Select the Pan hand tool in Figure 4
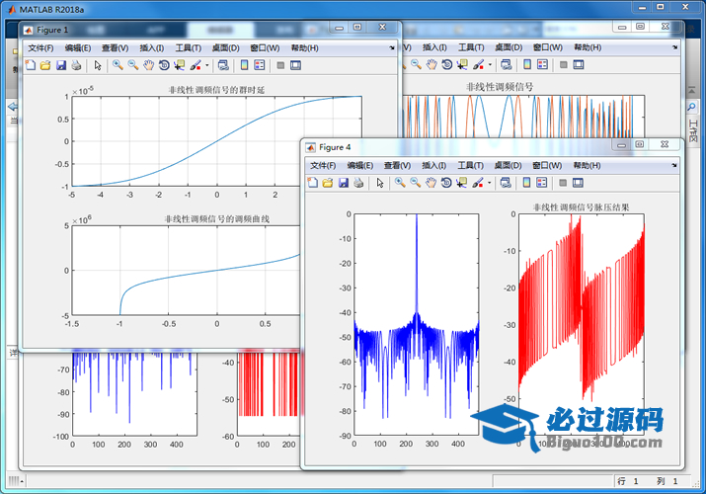This screenshot has height=494, width=706. 431,183
